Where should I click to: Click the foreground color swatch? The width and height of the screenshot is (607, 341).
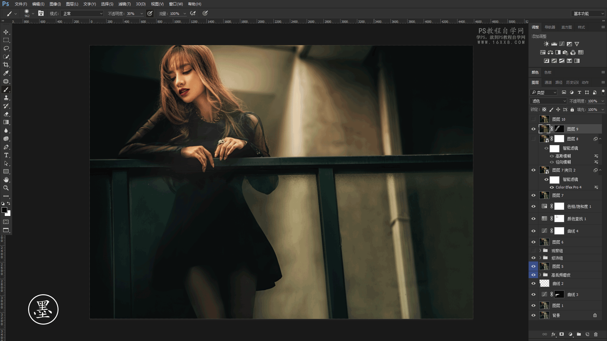tap(4, 210)
